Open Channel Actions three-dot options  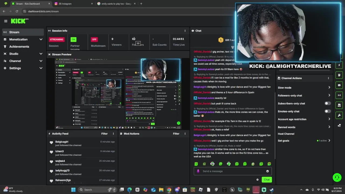328,78
